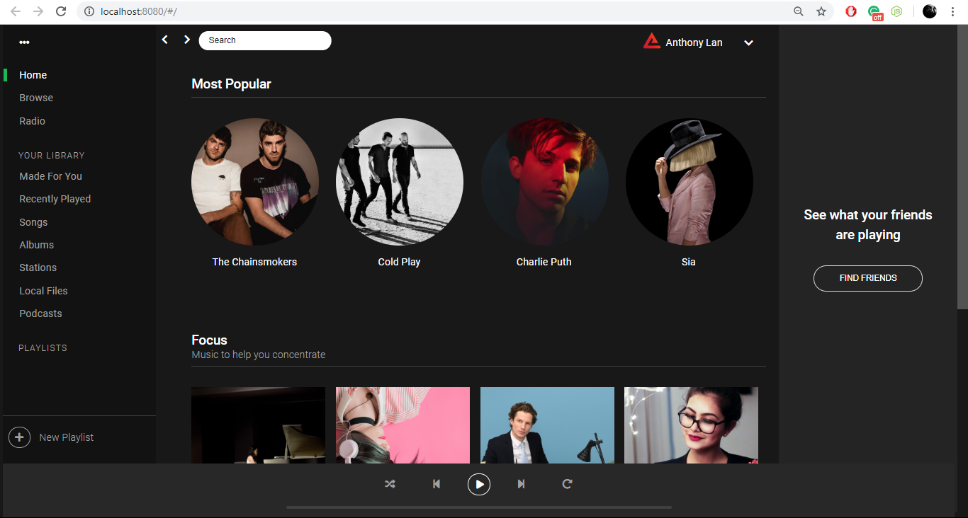The height and width of the screenshot is (518, 968).
Task: Click the Cold Play name label
Action: tap(399, 262)
